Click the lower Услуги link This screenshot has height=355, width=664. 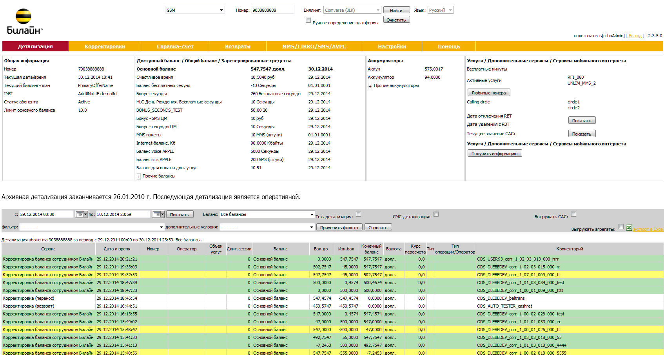[x=475, y=144]
